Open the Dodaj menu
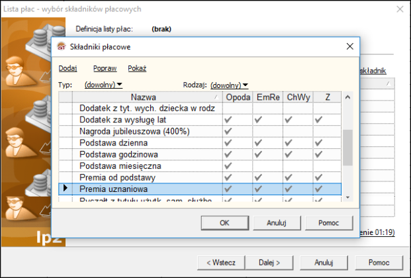The height and width of the screenshot is (278, 411). 68,68
